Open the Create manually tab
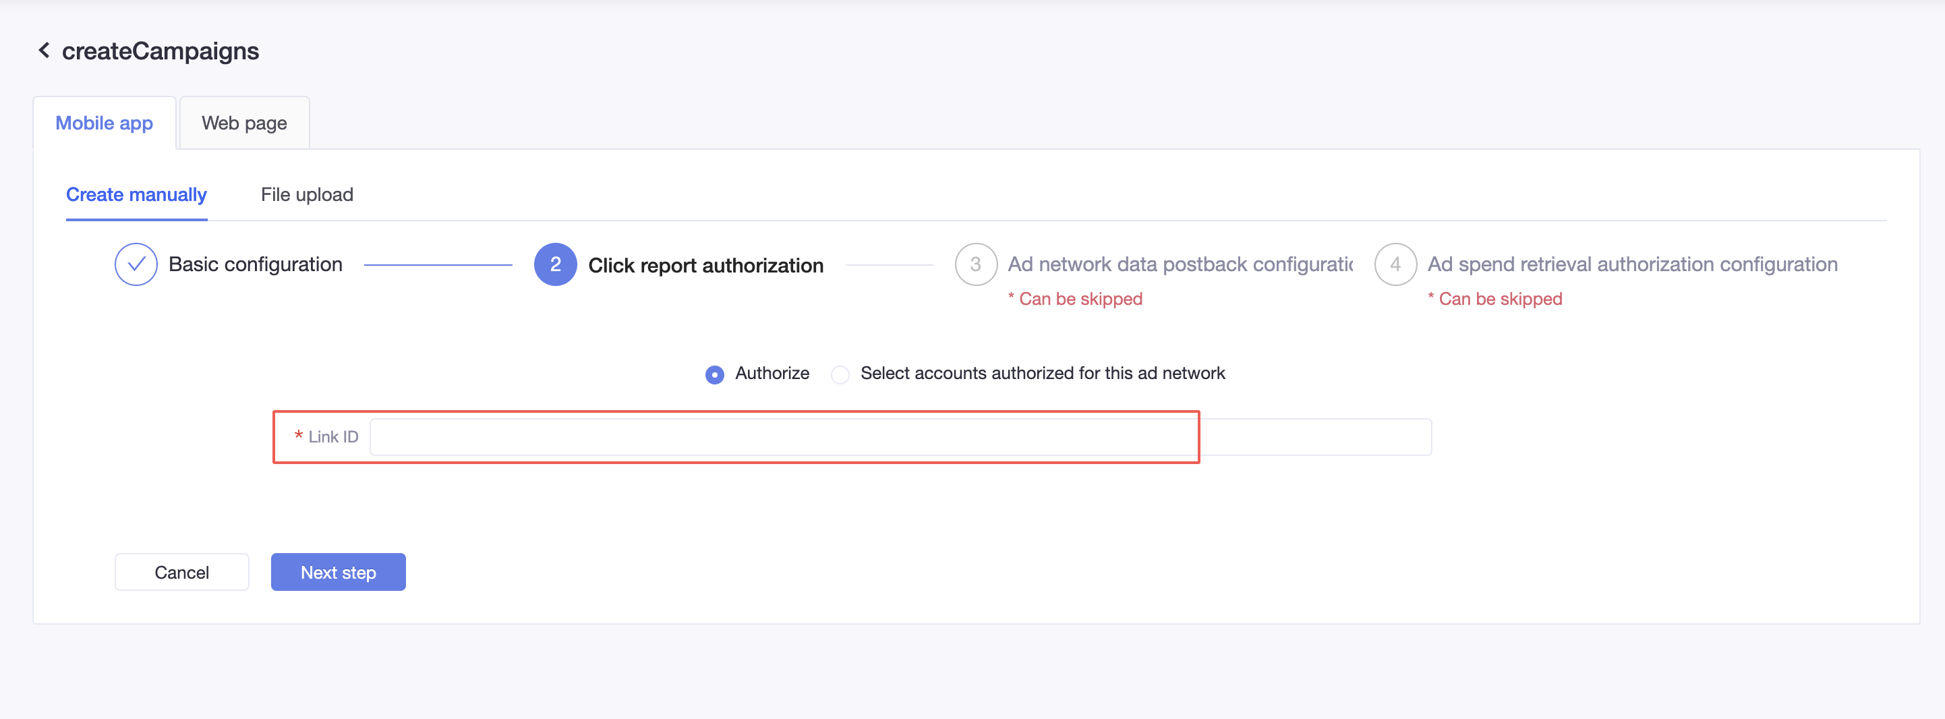The image size is (1945, 719). coord(137,195)
